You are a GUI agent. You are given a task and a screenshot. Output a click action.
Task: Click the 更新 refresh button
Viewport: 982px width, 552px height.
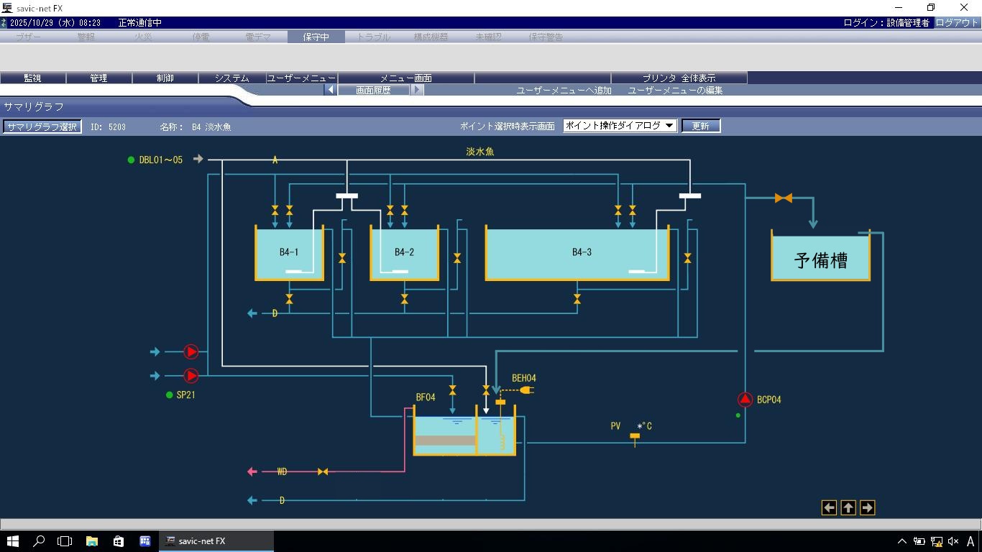click(x=700, y=126)
